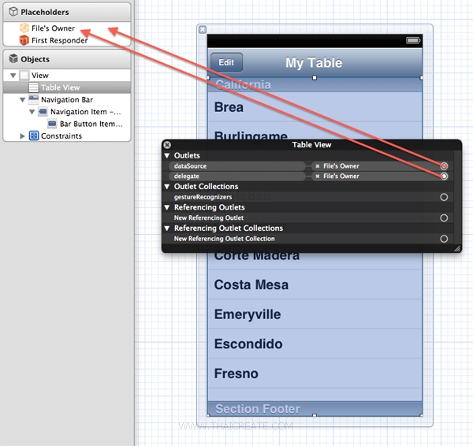
Task: Click the delegate outlet connection circle
Action: 444,176
